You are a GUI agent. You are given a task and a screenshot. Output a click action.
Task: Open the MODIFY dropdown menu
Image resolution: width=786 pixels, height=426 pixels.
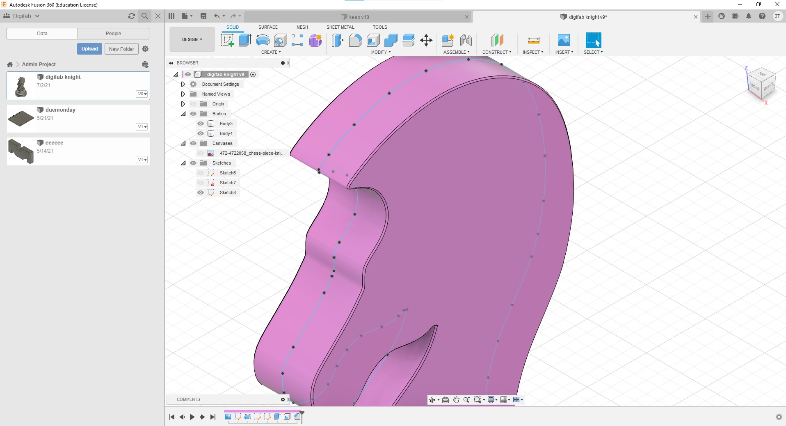[381, 52]
